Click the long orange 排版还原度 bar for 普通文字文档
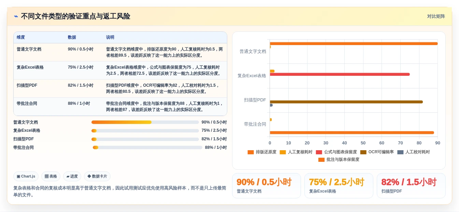This screenshot has height=212, width=459. [354, 44]
